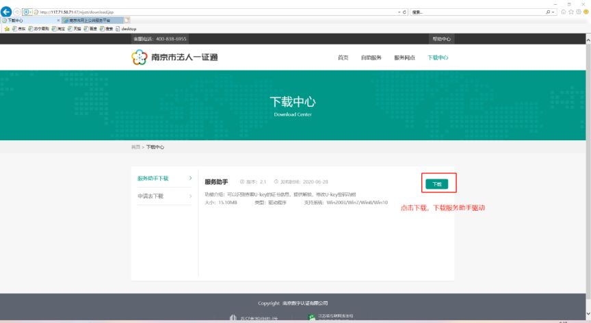Click the green 下载 button
The height and width of the screenshot is (323, 591).
coord(437,183)
